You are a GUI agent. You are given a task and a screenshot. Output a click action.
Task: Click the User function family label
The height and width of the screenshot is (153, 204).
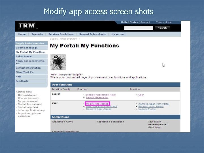(55, 103)
